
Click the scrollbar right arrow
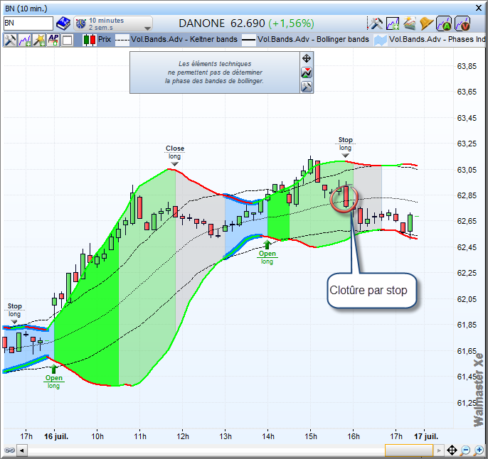point(439,450)
